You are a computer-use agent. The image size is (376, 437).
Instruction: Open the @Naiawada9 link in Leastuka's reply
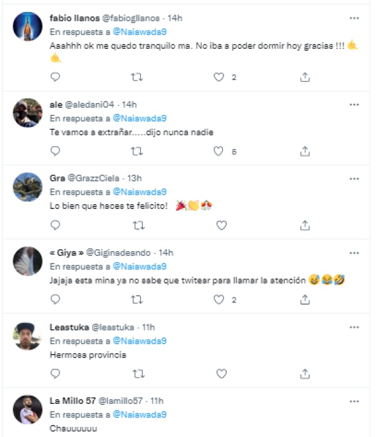coord(139,341)
